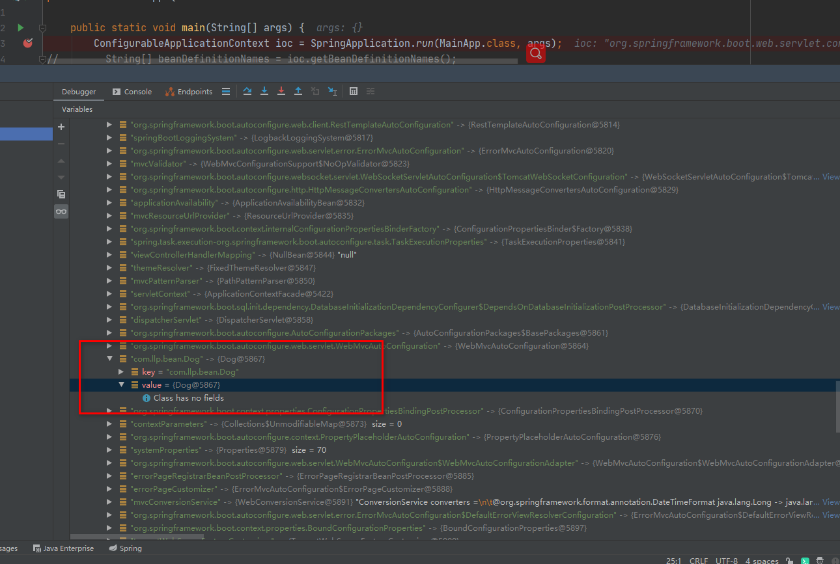Click the Move Watch Up arrow
This screenshot has width=840, height=564.
coord(61,161)
